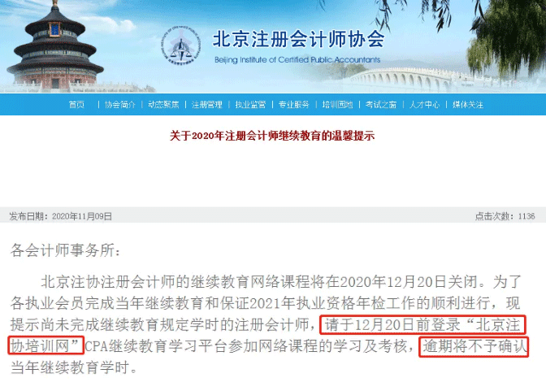Image resolution: width=546 pixels, height=382 pixels.
Task: Click the Temple of Heaven banner image
Action: tap(55, 46)
